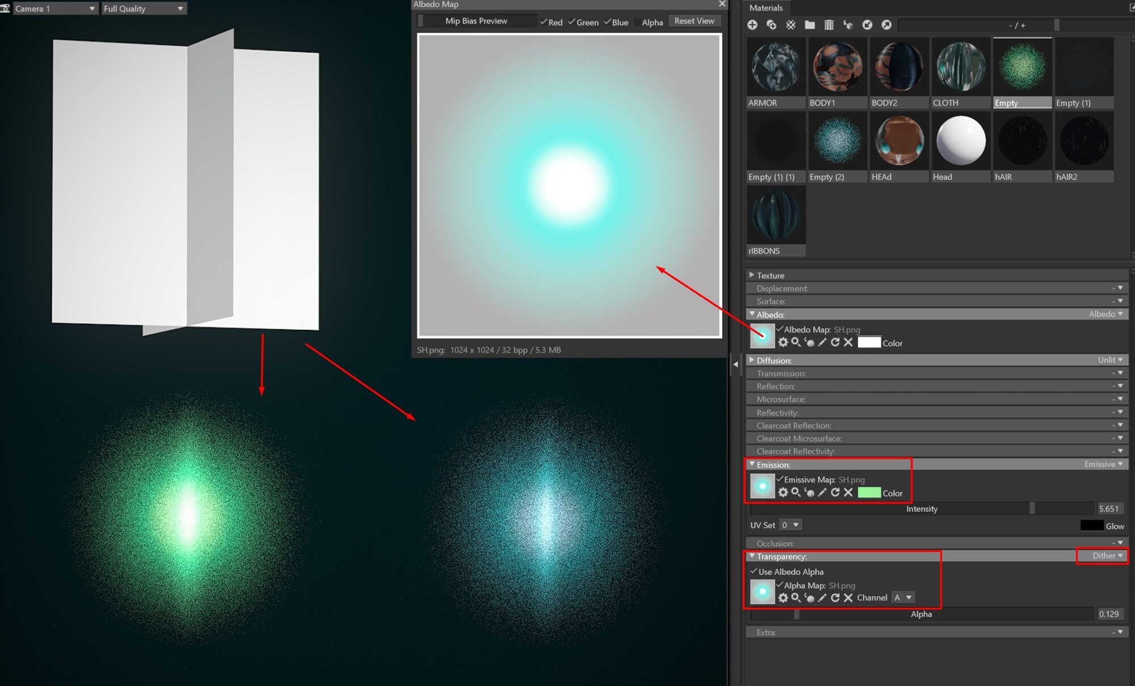
Task: Click the green Emission color swatch
Action: coord(869,493)
